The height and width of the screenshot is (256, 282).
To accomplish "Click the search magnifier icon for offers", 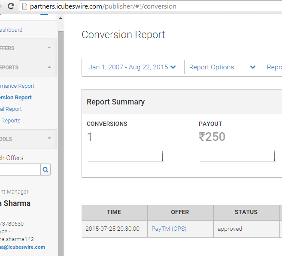I will 45,170.
